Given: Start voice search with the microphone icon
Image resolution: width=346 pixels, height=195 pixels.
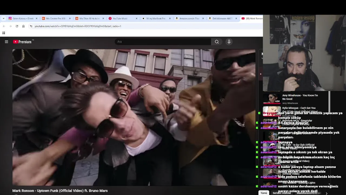Looking at the screenshot, I should pos(229,42).
